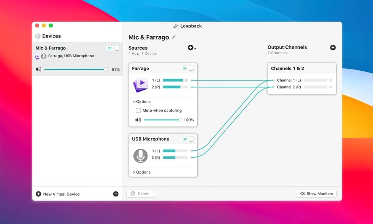Click the 100% volume value in Farrago
This screenshot has width=373, height=224.
coord(189,120)
